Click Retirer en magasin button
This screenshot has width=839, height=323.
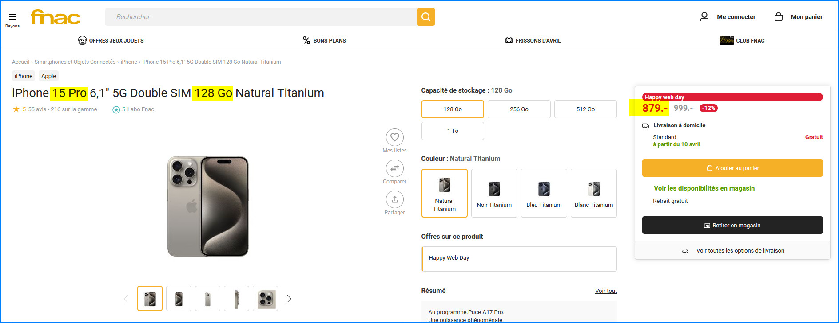point(732,226)
